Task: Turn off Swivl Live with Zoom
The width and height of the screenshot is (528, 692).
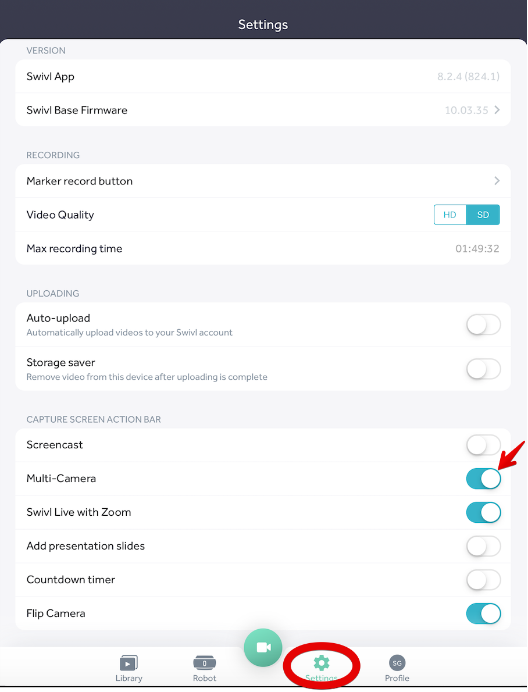Action: (x=483, y=512)
